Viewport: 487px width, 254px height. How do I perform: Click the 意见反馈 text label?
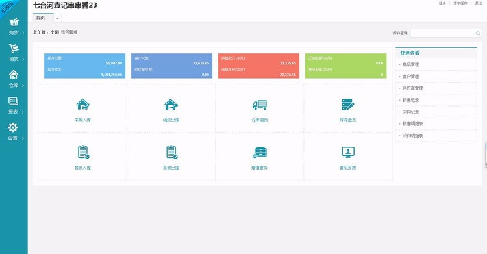(347, 168)
